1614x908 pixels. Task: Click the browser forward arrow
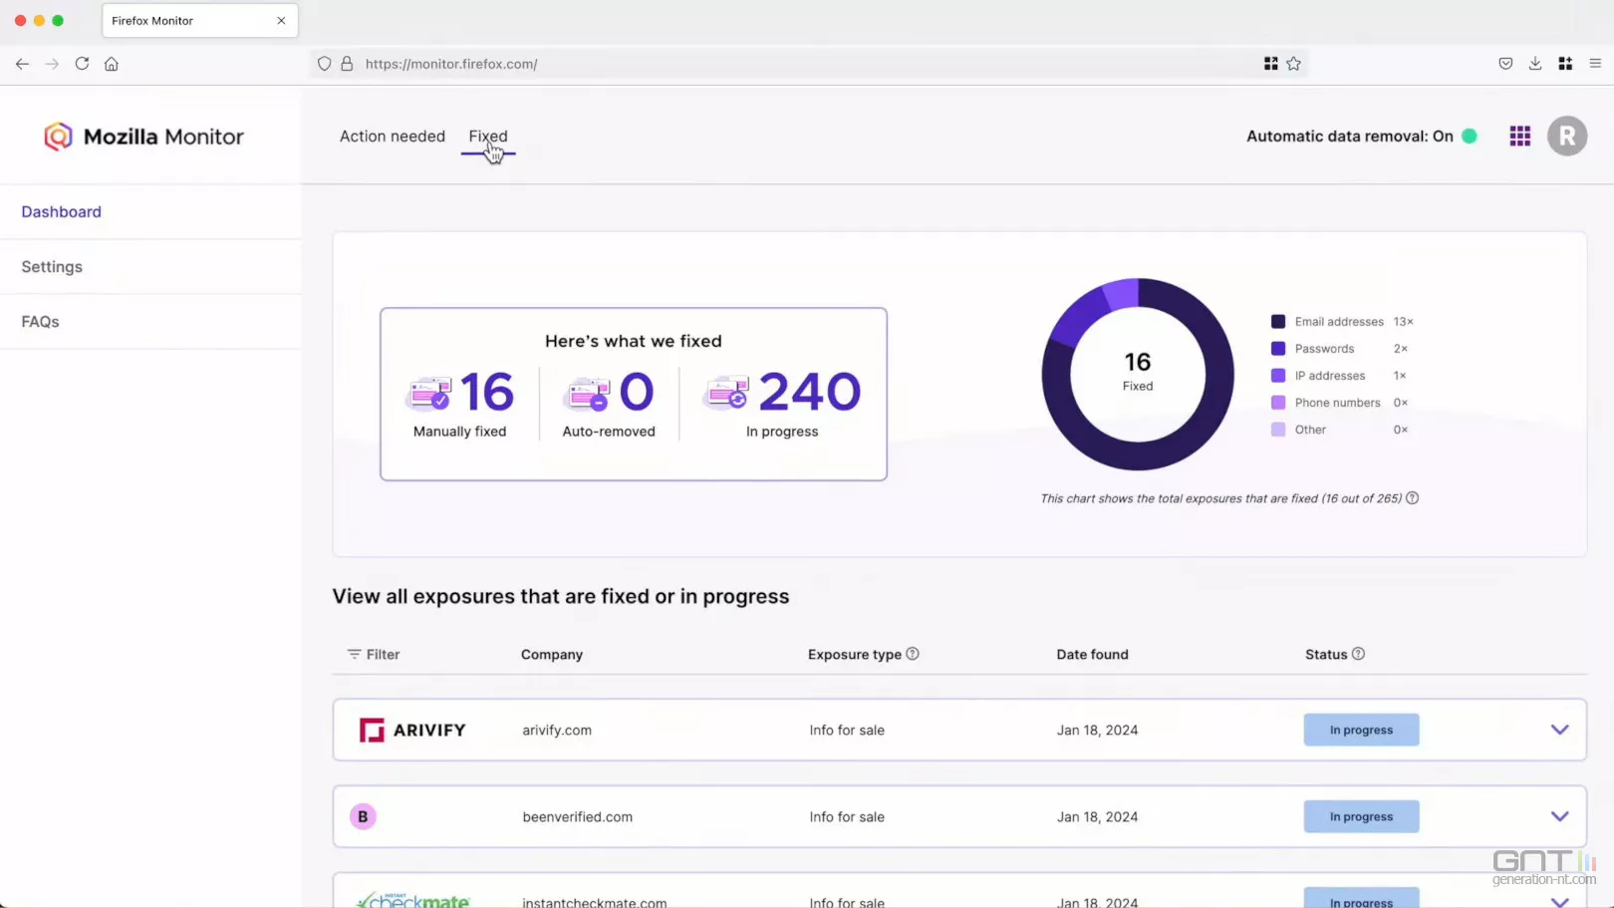tap(52, 64)
